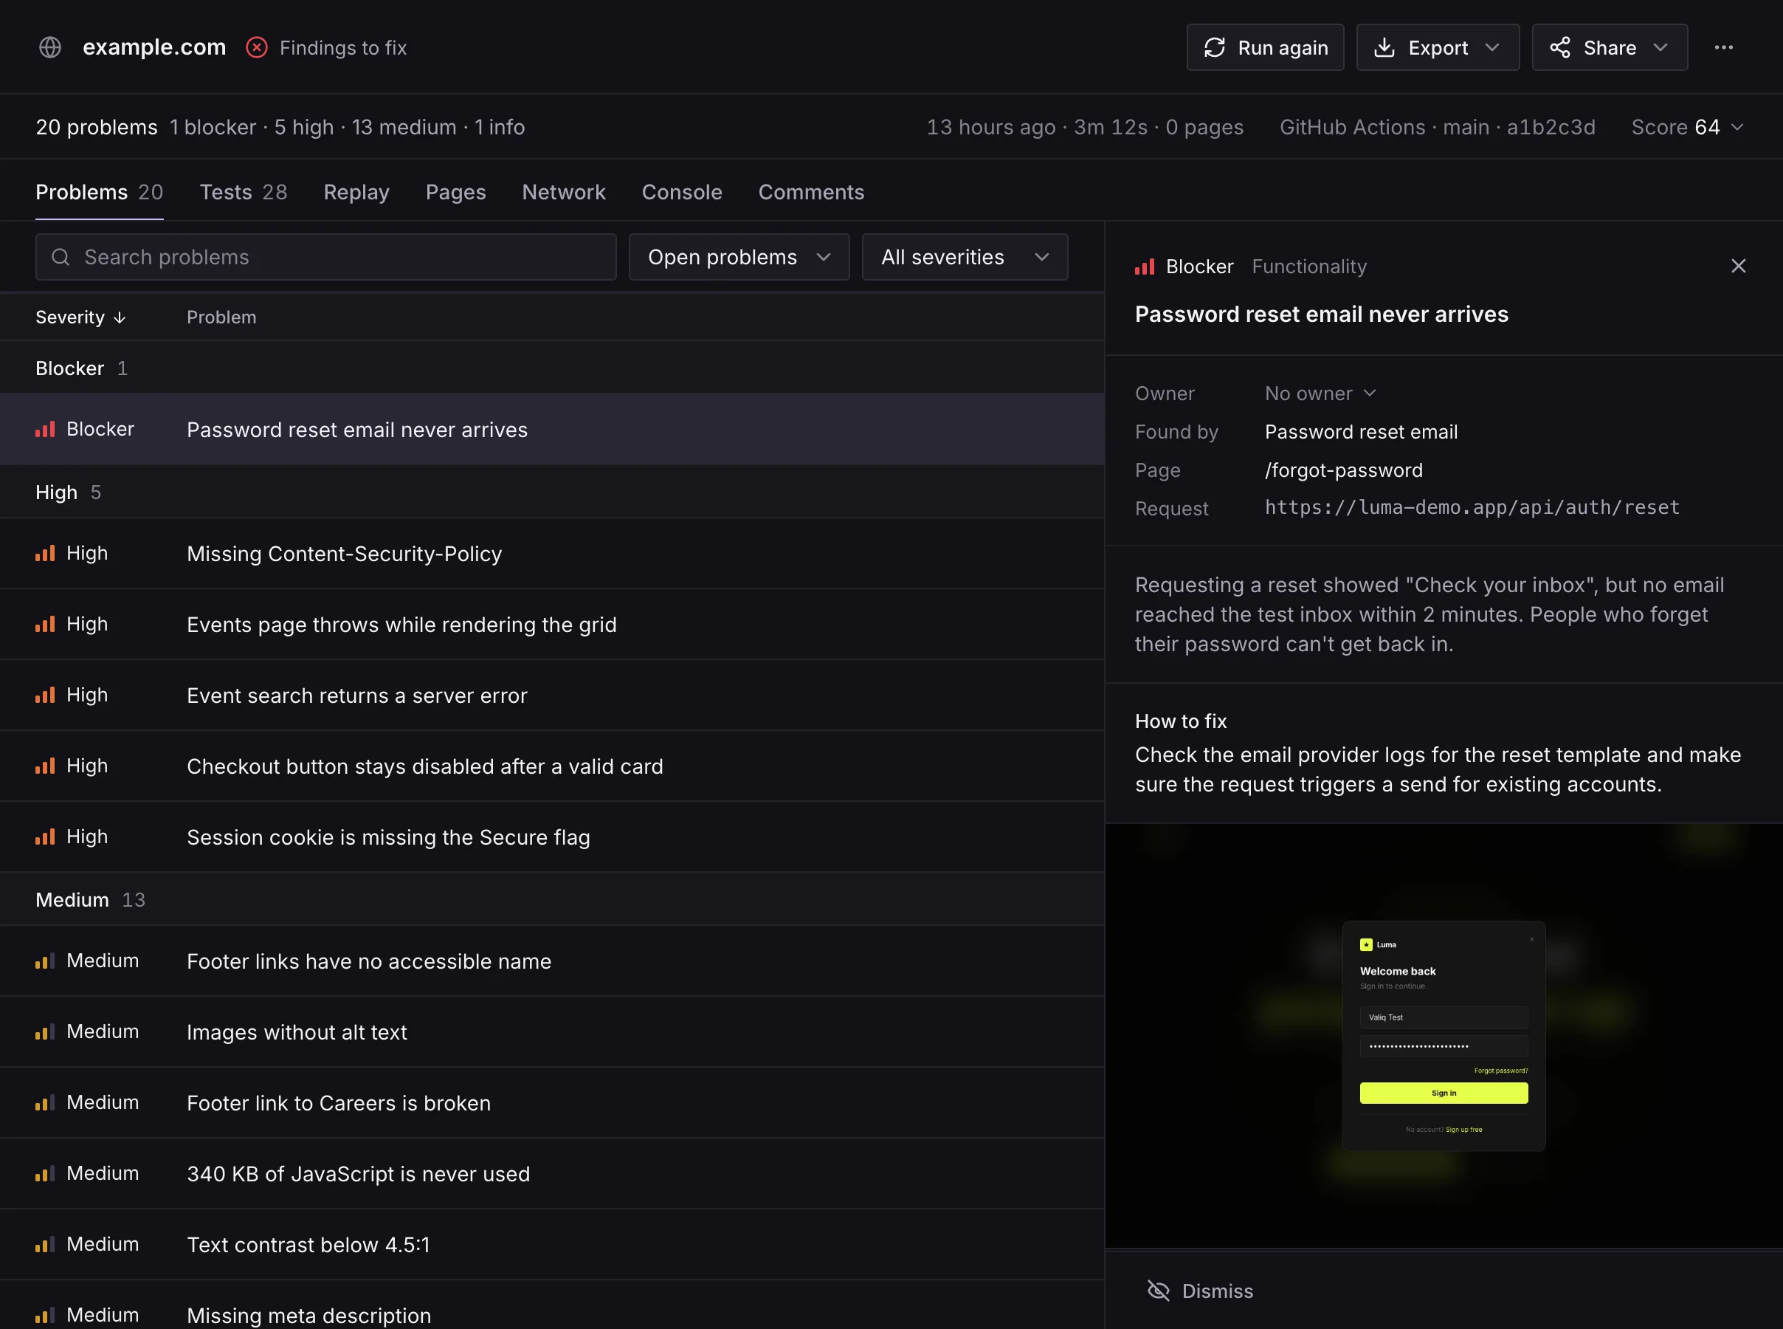Screen dimensions: 1783x1329
Task: Click the login screenshot thumbnail
Action: point(1444,1036)
